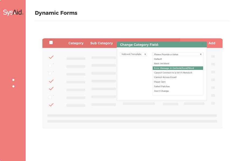Uncheck the fourth row's checked checkbox
The image size is (243, 161).
(x=51, y=81)
